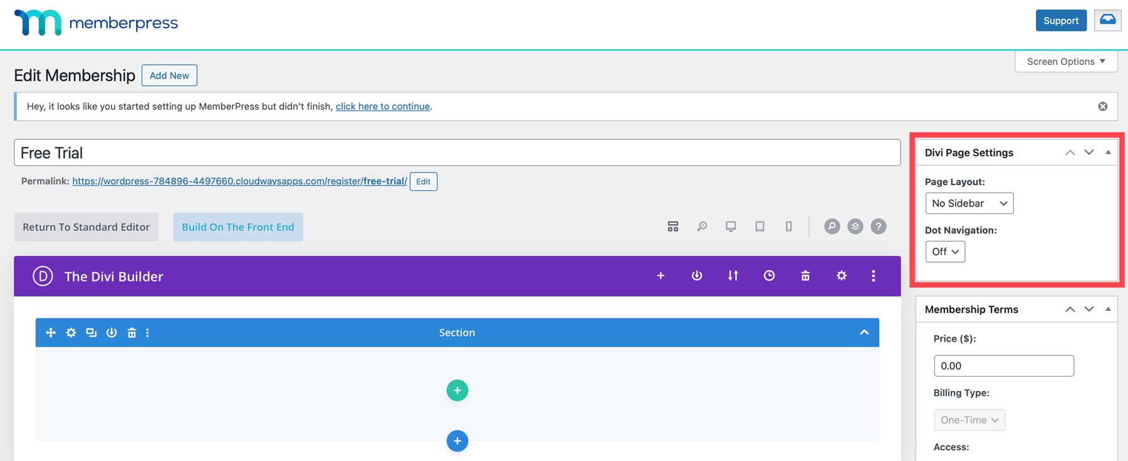
Task: Click the Edit Membership heading
Action: pos(75,75)
